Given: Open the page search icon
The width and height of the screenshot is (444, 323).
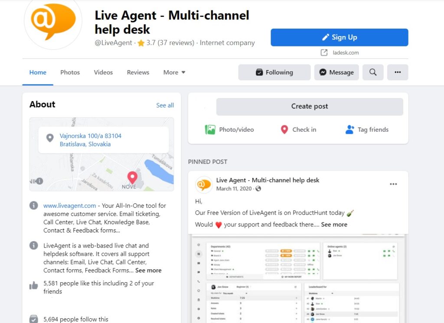Looking at the screenshot, I should (x=373, y=72).
